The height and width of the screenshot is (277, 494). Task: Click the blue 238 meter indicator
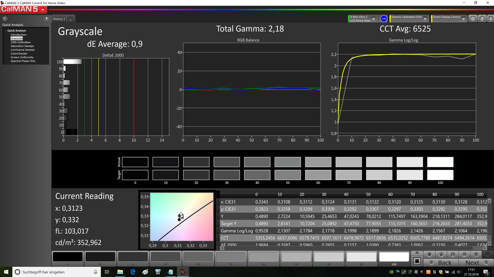point(384,18)
